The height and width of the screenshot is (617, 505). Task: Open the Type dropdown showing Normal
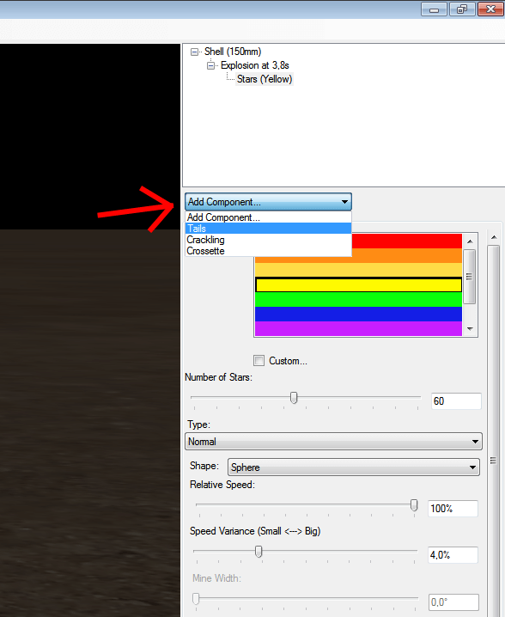coord(333,442)
